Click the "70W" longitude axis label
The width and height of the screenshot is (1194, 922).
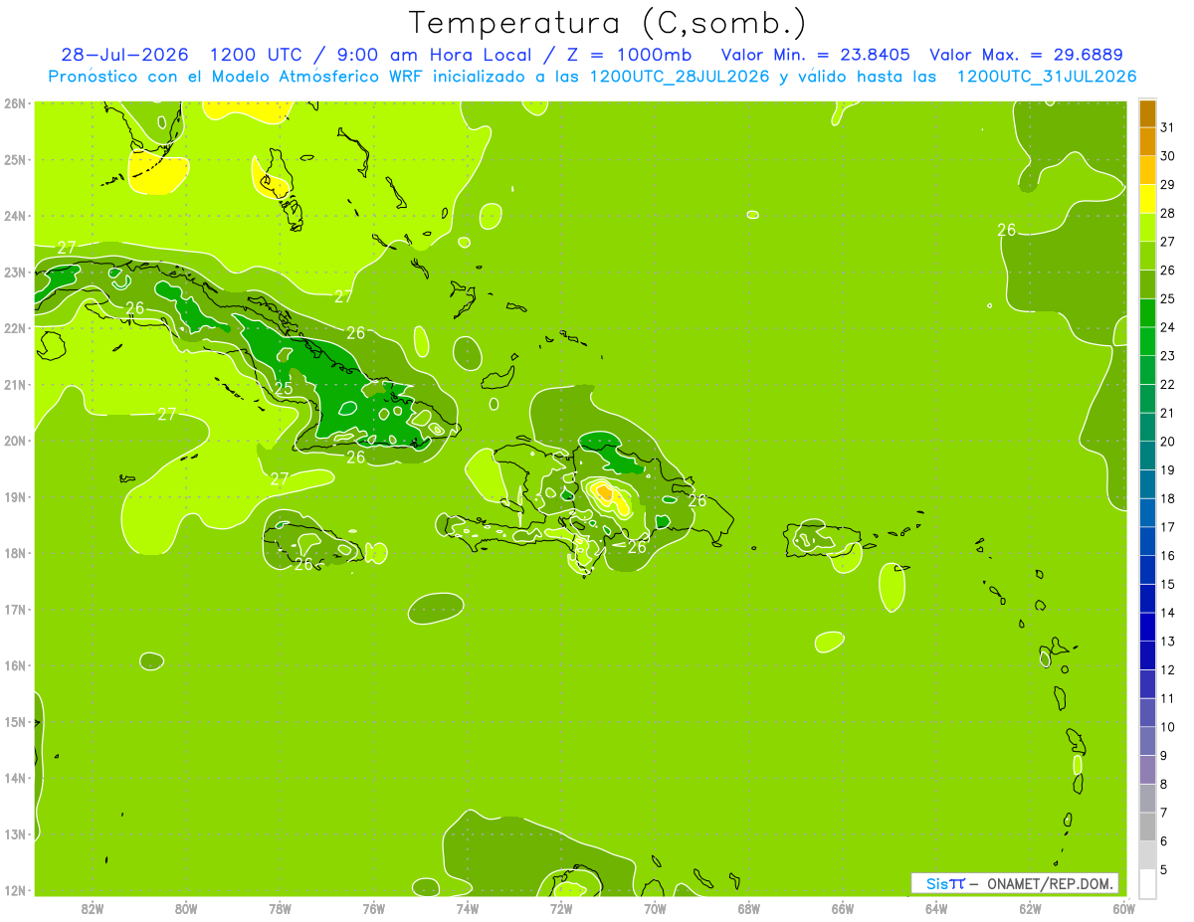(x=655, y=908)
